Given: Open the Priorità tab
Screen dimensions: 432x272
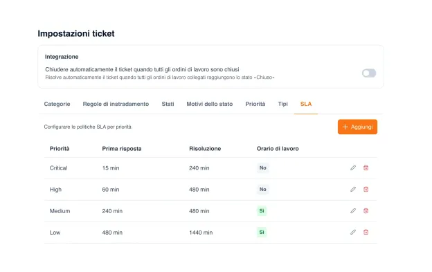Looking at the screenshot, I should 255,104.
